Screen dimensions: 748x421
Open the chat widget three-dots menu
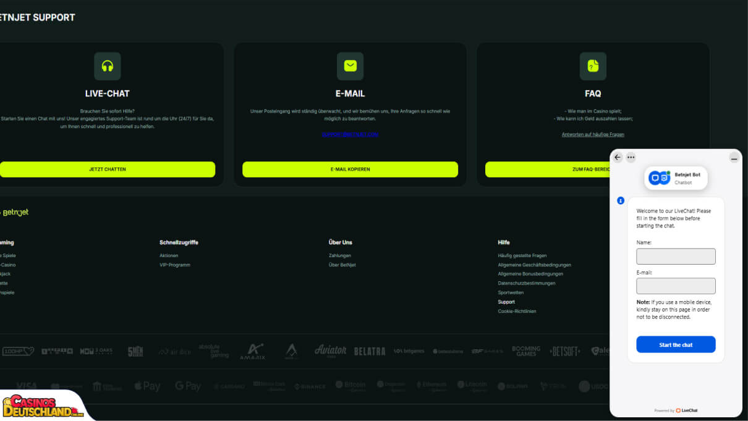point(631,158)
